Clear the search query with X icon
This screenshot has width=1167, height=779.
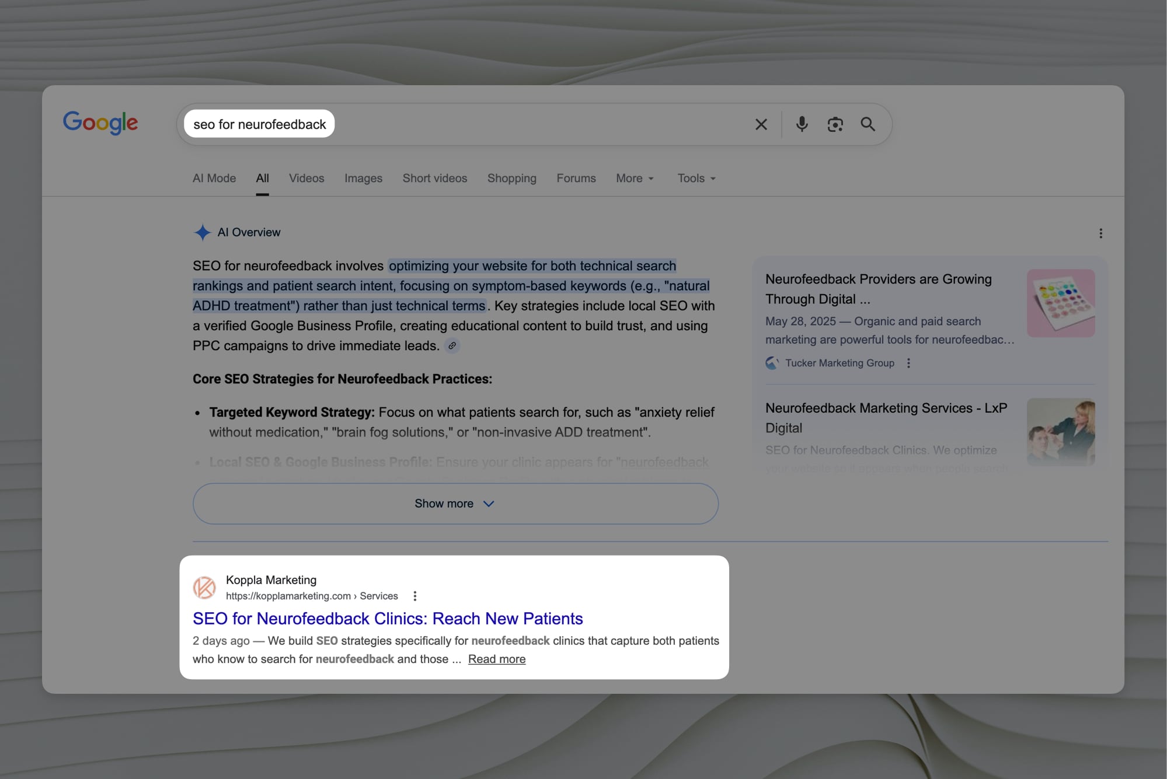(761, 124)
